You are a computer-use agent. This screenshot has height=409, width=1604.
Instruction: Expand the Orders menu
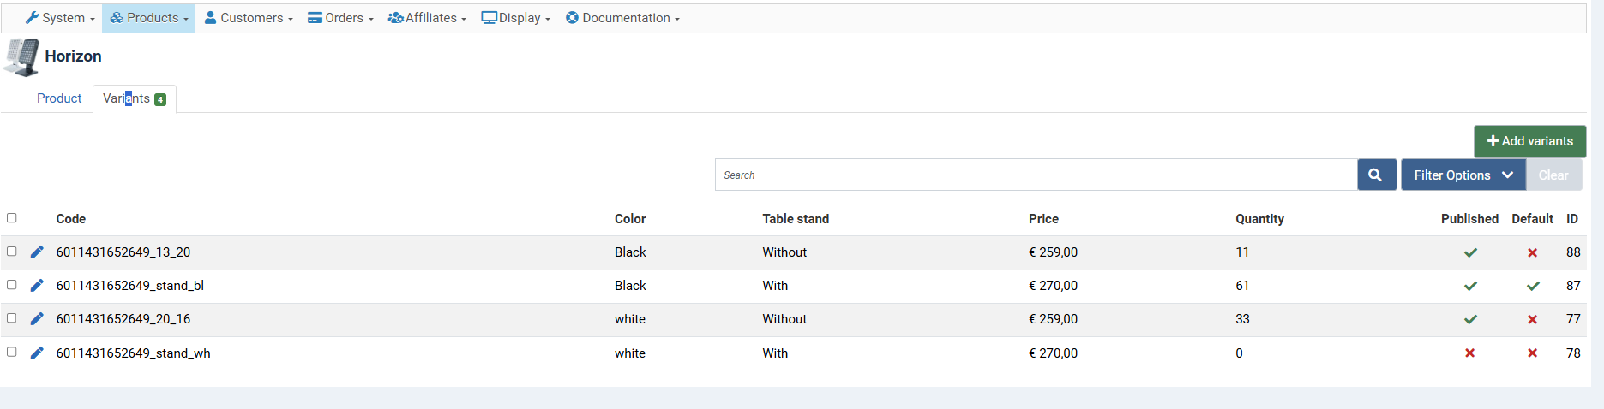click(x=340, y=18)
